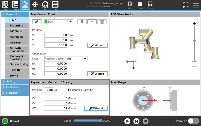This screenshot has width=201, height=126.
Task: Click the pencil rename TCP icon
Action: 37,22
